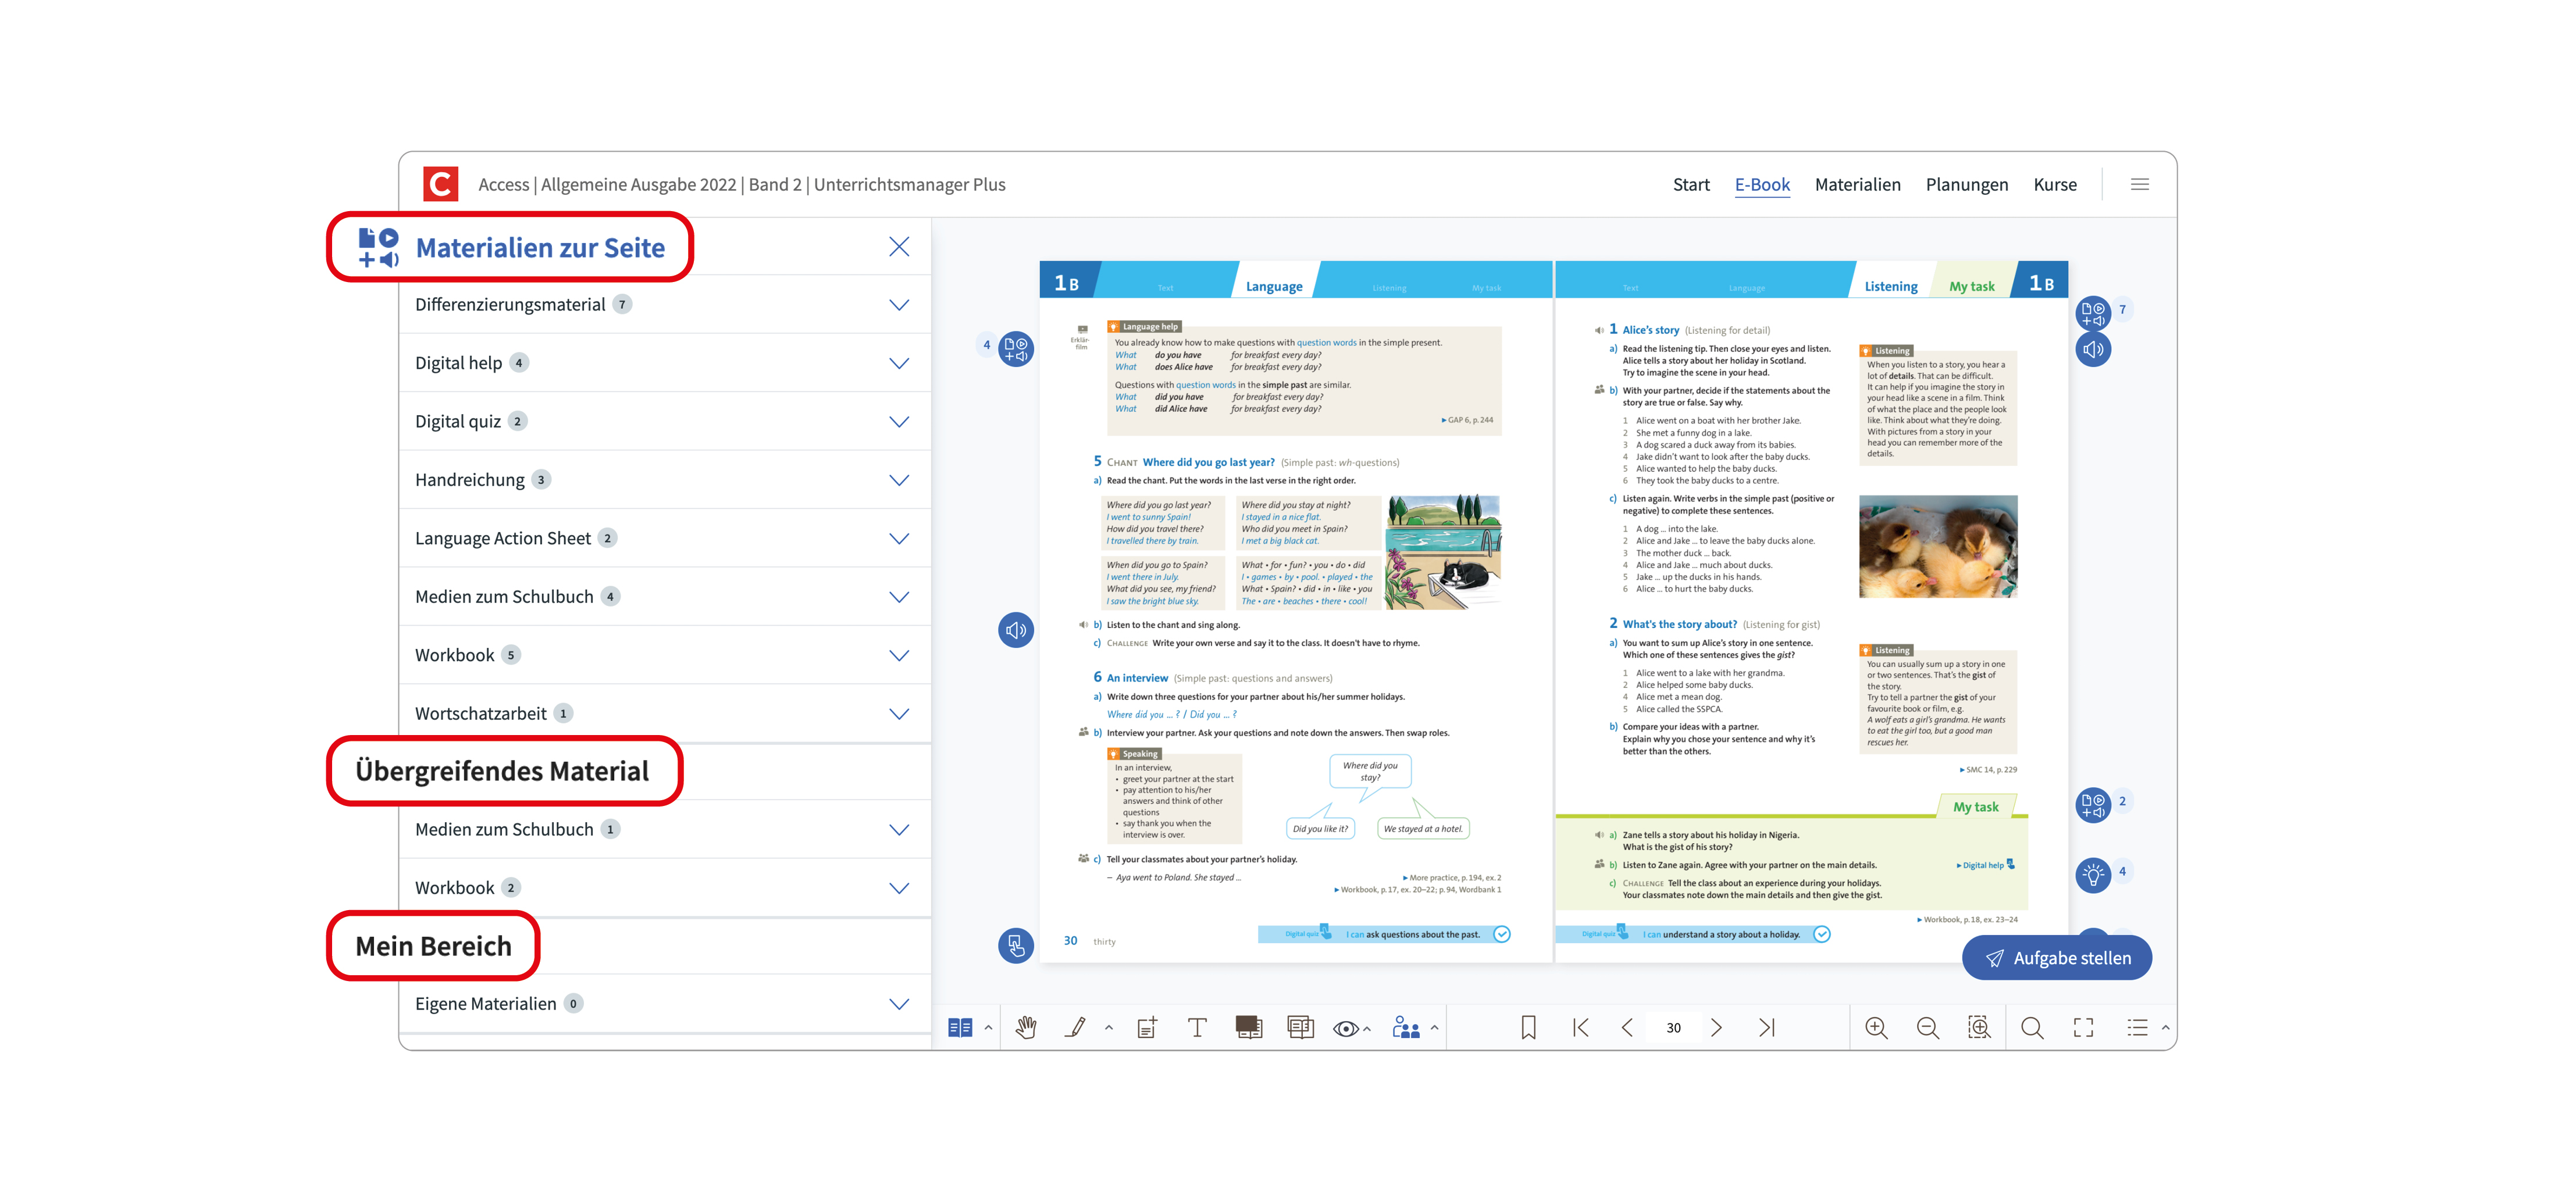Open the search magnifier tool
Screen dimensions: 2576x1202
(2031, 1027)
